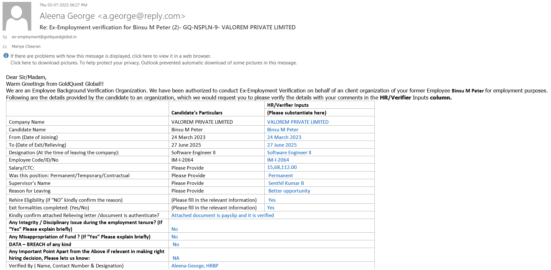Click the blue Binsu M Peter verifier entry
Viewport: 551px width, 270px height.
pyautogui.click(x=283, y=130)
